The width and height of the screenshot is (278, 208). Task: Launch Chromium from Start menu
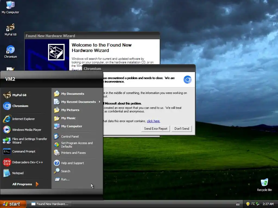point(26,106)
